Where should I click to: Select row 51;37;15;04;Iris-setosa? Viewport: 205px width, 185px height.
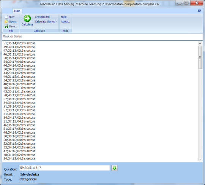19,121
